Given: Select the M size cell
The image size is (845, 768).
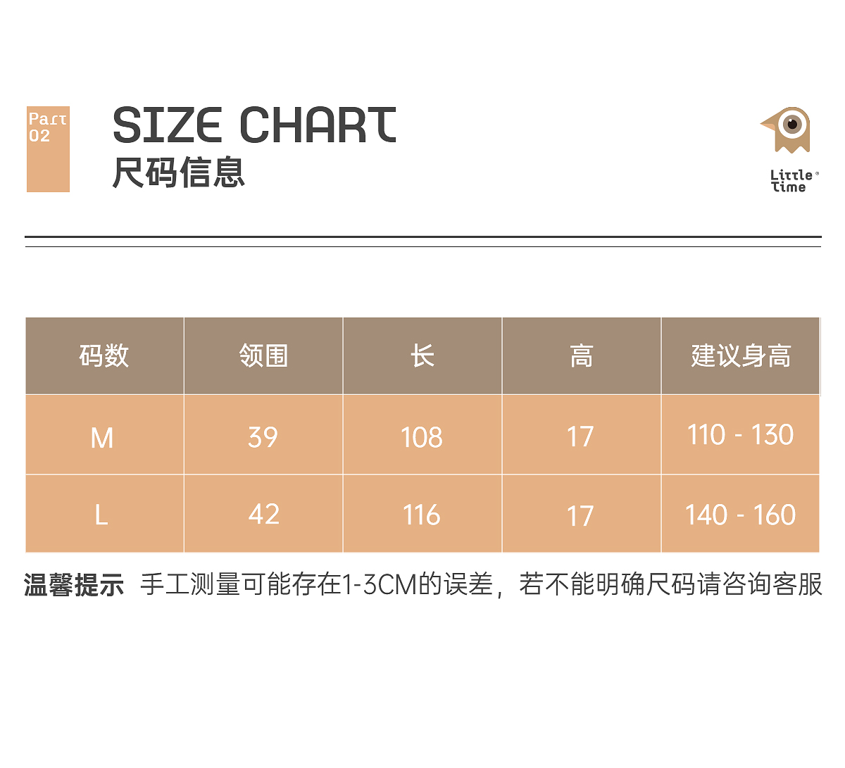Looking at the screenshot, I should pyautogui.click(x=103, y=438).
